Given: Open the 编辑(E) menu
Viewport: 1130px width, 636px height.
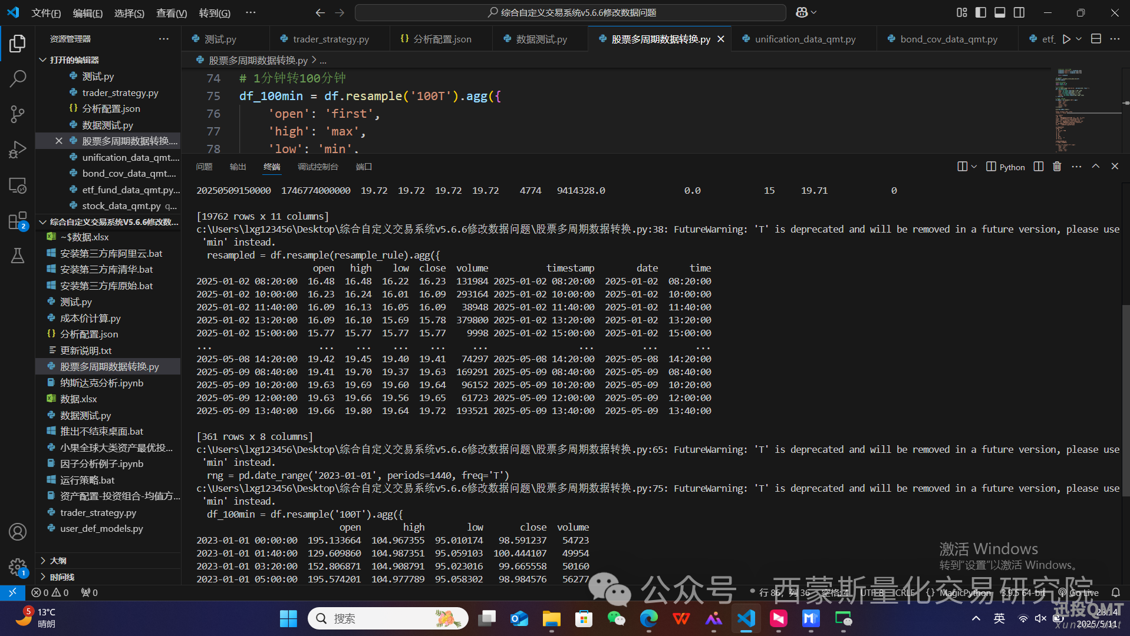Looking at the screenshot, I should coord(88,13).
